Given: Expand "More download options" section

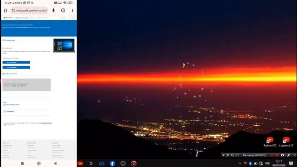Looking at the screenshot, I should tap(12, 105).
